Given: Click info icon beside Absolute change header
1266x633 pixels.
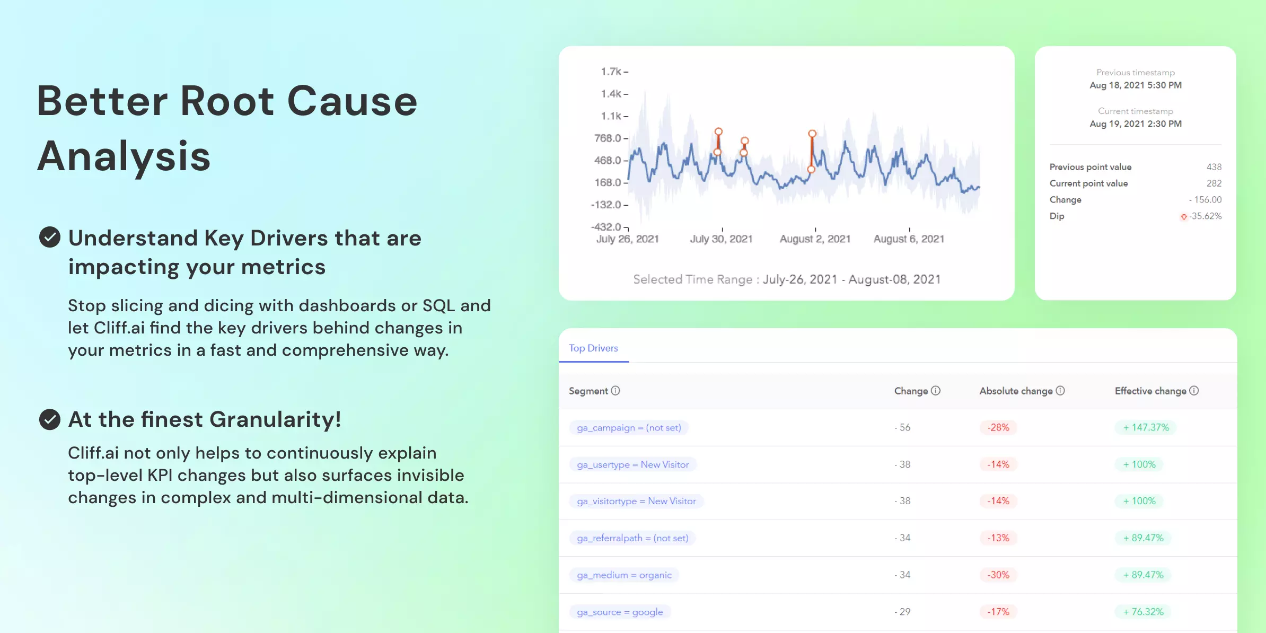Looking at the screenshot, I should (x=1060, y=391).
